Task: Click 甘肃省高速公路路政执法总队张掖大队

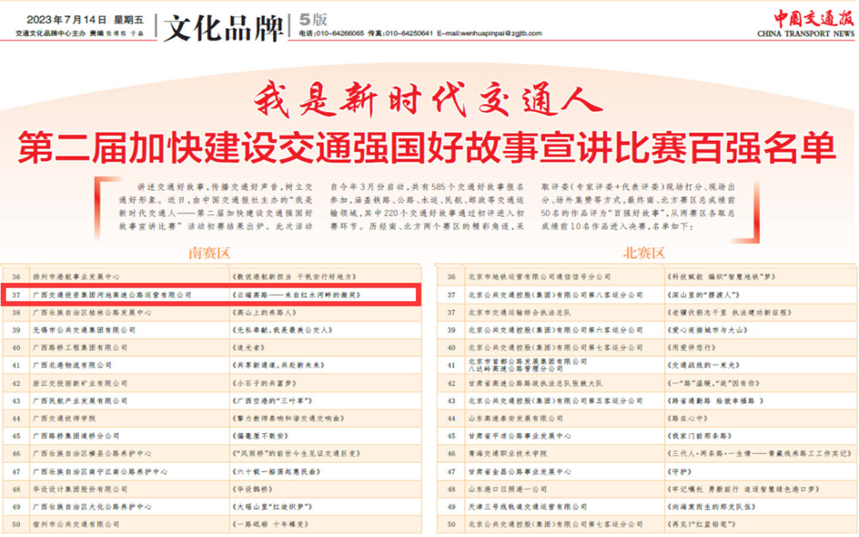Action: (x=535, y=383)
